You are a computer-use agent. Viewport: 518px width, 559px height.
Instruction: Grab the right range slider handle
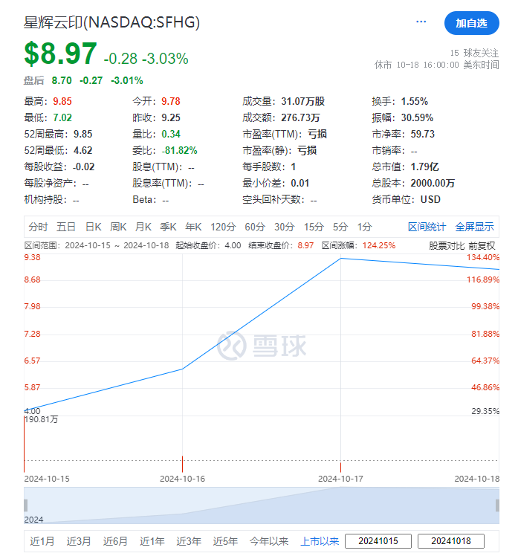(x=497, y=505)
